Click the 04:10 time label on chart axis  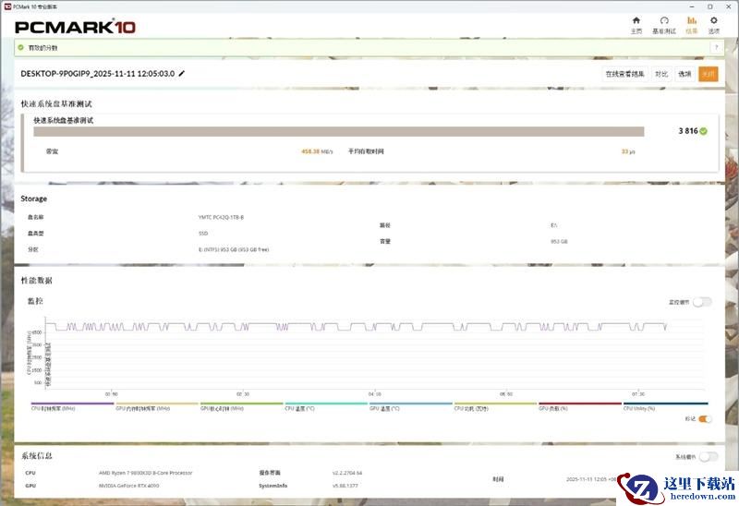coord(375,394)
